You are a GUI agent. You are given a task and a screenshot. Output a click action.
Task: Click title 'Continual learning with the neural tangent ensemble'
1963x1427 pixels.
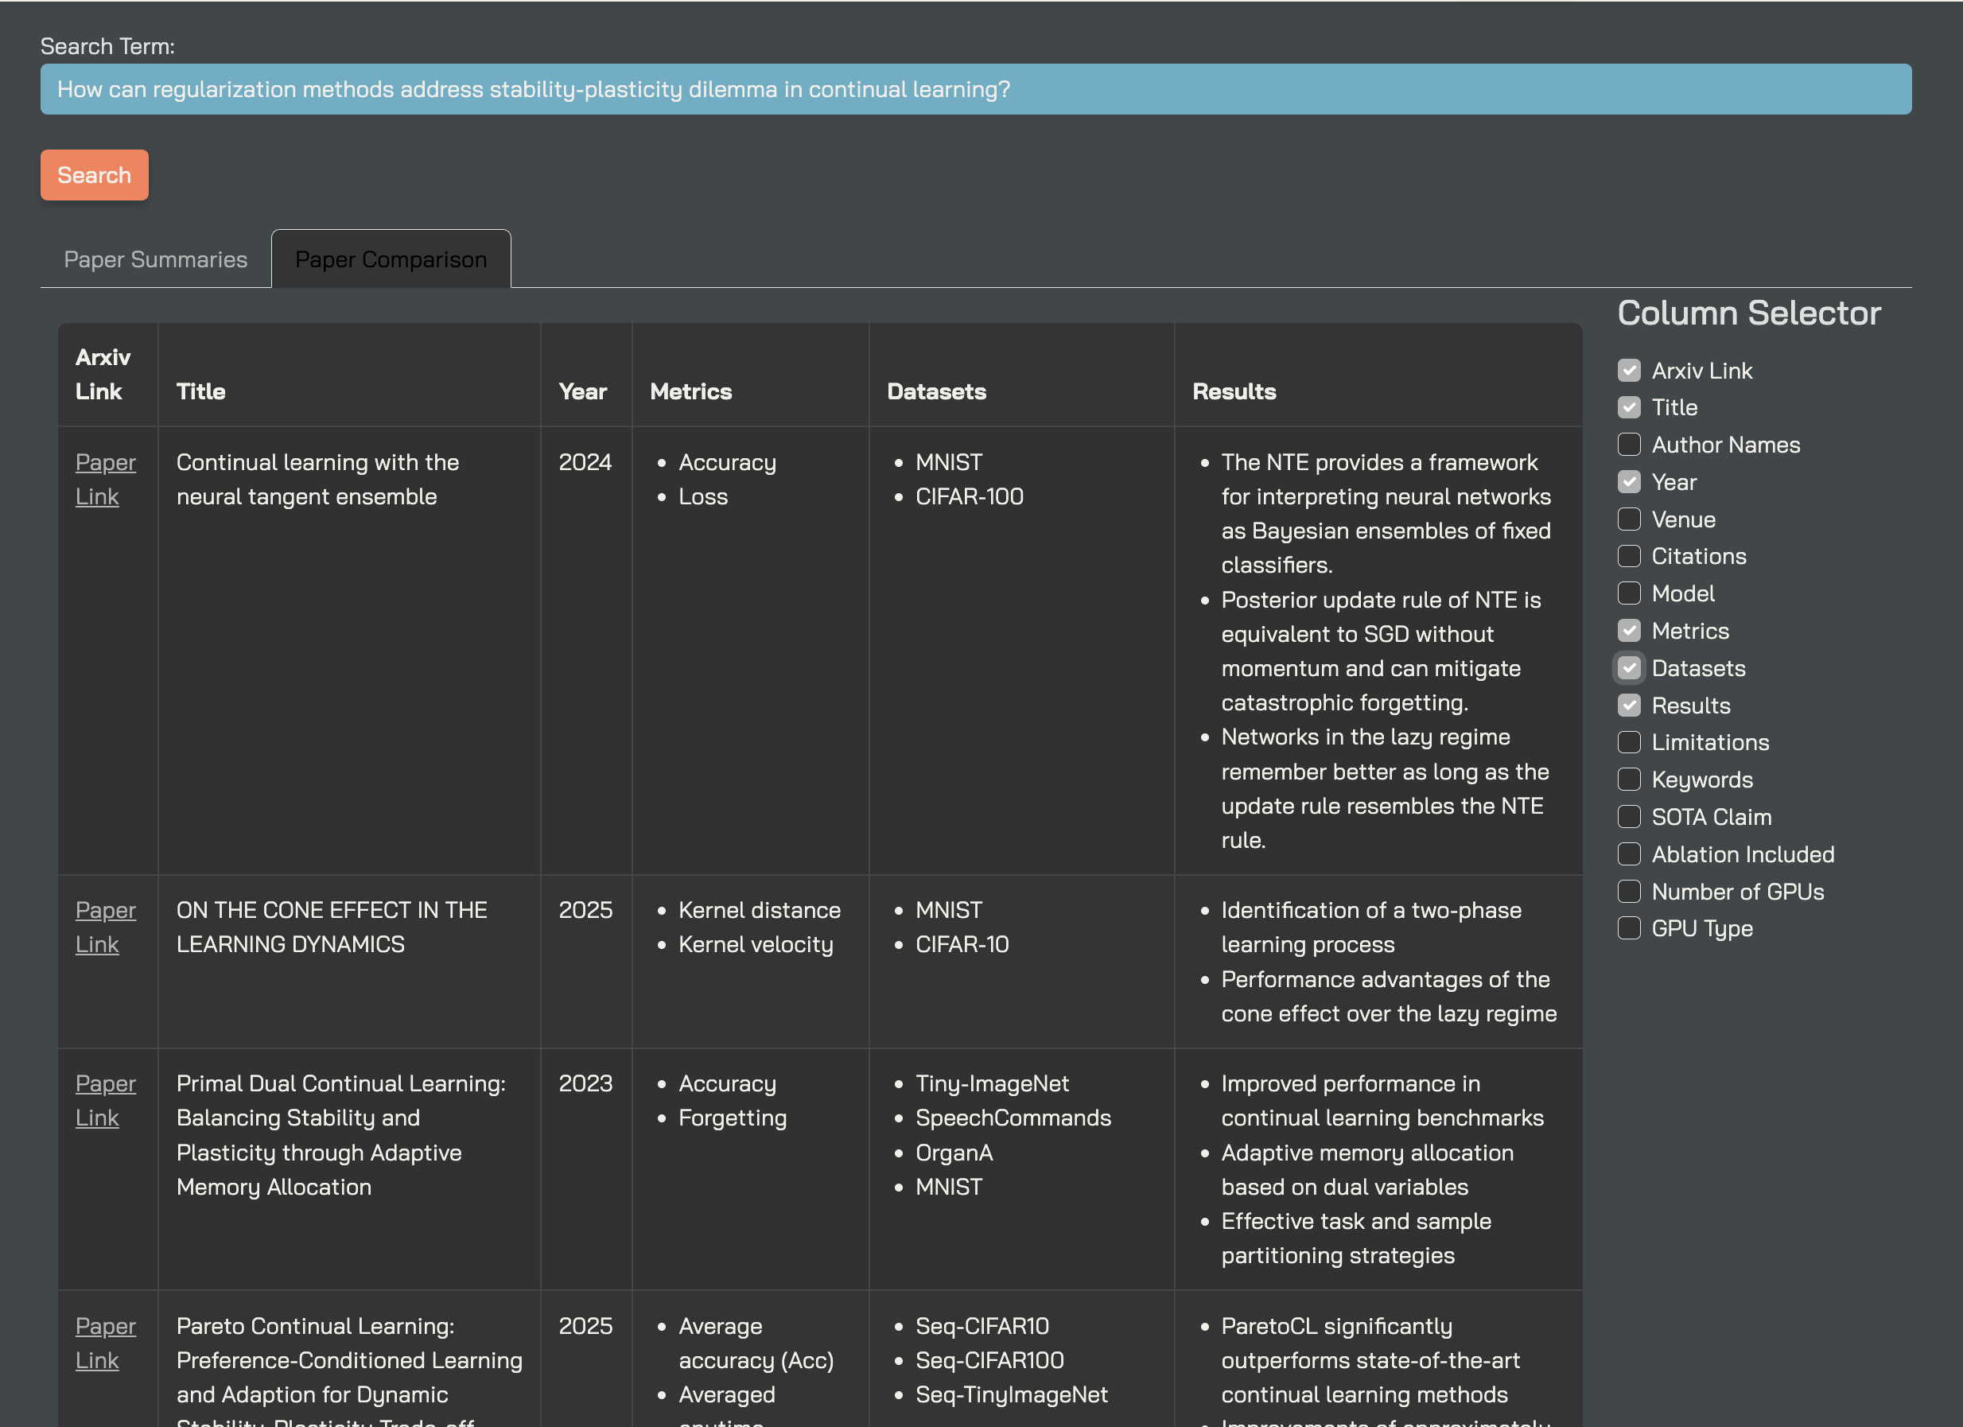coord(317,480)
